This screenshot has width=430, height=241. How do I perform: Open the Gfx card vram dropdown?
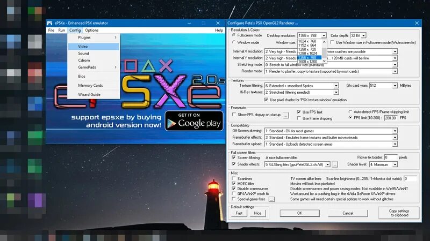[x=395, y=86]
